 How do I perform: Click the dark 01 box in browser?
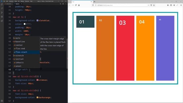coord(85,22)
